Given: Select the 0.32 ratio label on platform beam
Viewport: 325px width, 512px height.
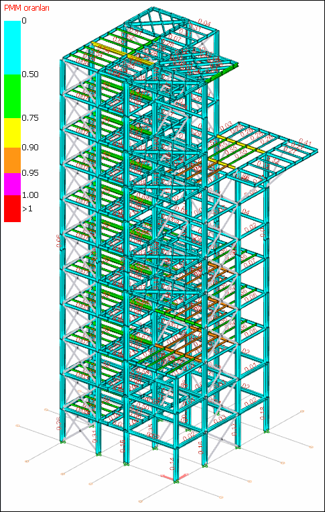Looking at the screenshot, I should [273, 161].
